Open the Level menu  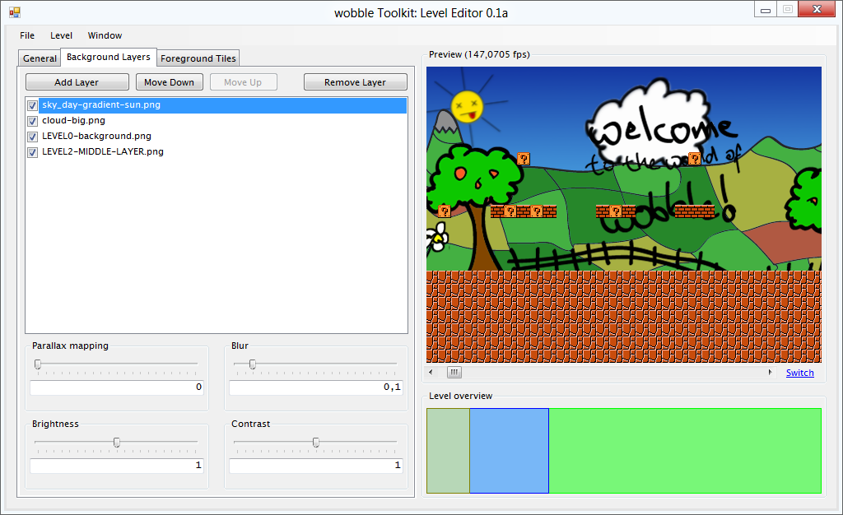tap(61, 35)
